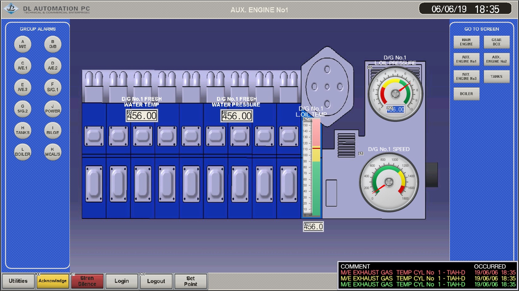Switch to the GEAR BOX screen
The image size is (519, 291).
496,42
